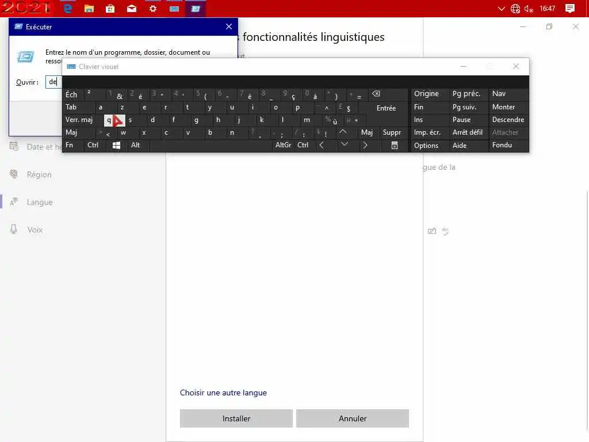Click the Installer button

tap(236, 418)
